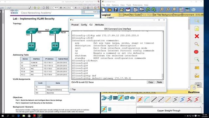Viewport: 209px width, 118px height.
Task: Switch to Config tab in S2 window
Action: (84, 25)
